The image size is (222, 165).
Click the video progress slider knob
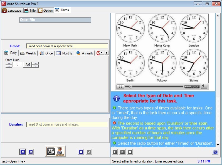coord(131,87)
